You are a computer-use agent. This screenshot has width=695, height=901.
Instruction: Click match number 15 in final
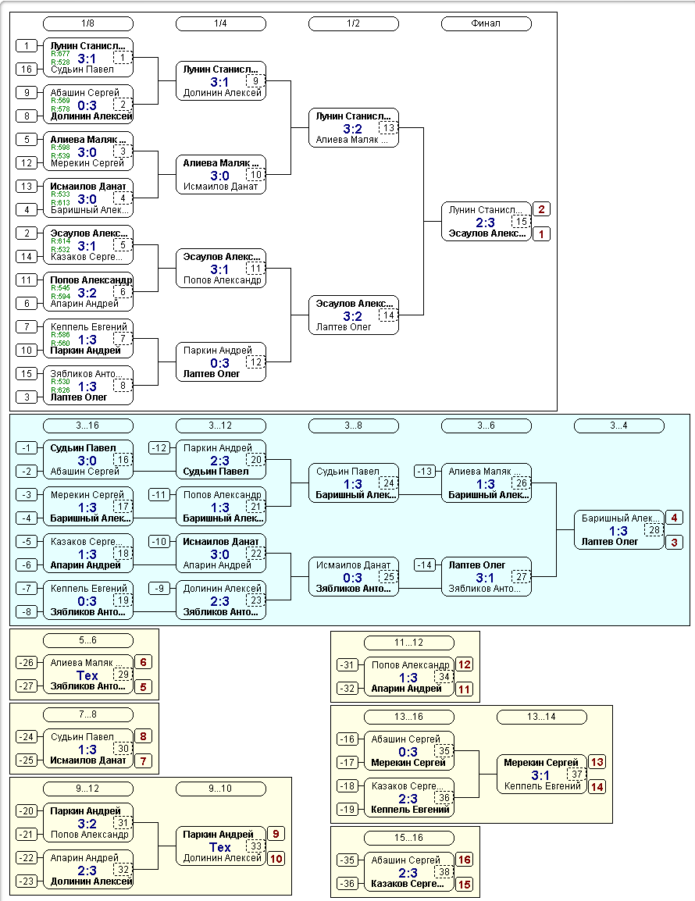click(521, 221)
